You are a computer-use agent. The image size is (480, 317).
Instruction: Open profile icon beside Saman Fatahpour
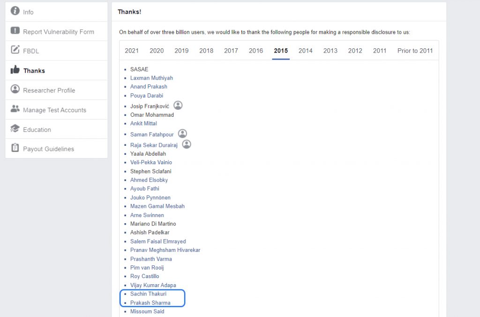(182, 134)
